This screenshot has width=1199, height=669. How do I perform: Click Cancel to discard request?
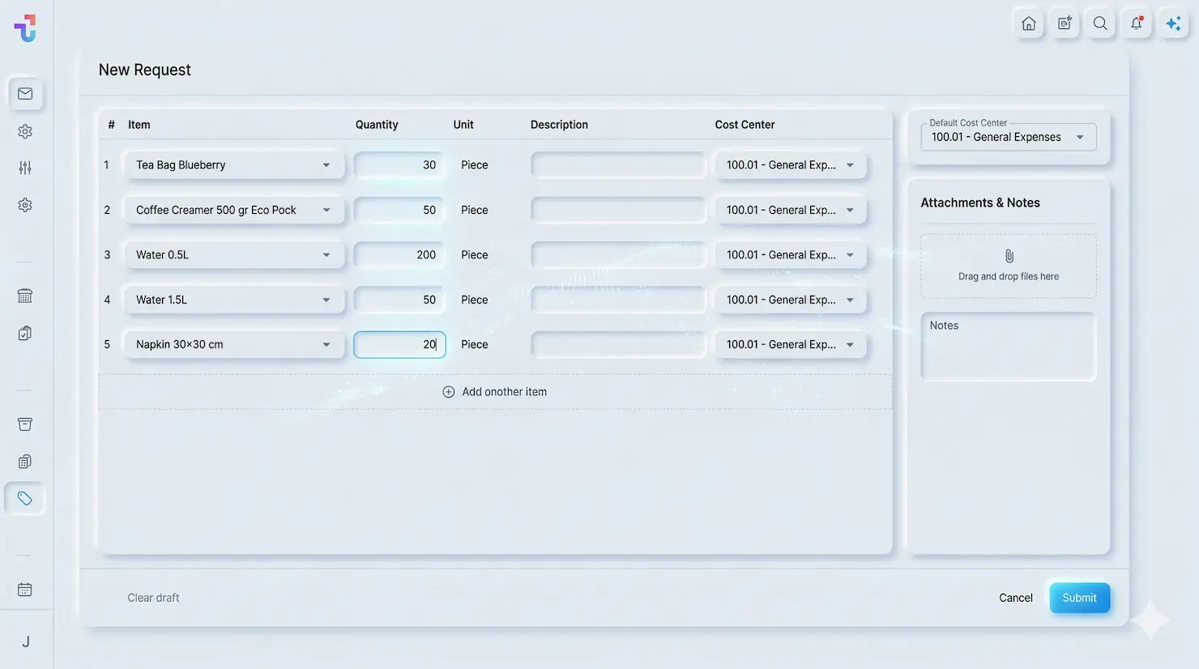tap(1015, 598)
